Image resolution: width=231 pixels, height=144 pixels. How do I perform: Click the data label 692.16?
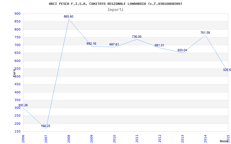[x=91, y=43]
